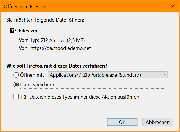Click the Wie soll Firefox verfahren heading
The width and height of the screenshot is (180, 132).
[x=57, y=66]
